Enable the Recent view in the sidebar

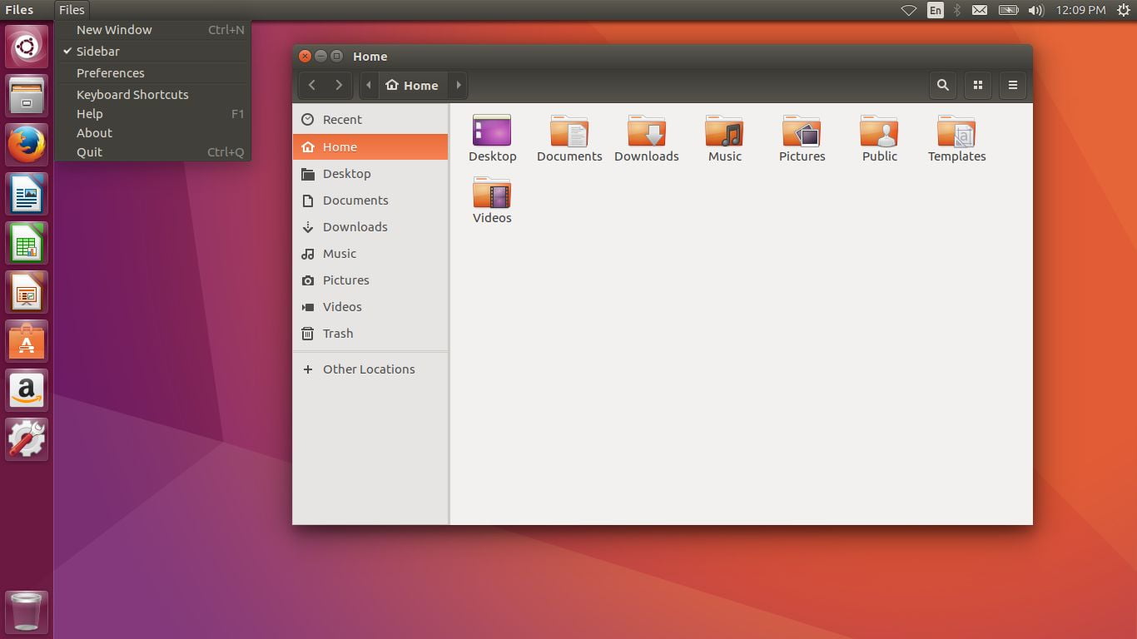[x=342, y=120]
